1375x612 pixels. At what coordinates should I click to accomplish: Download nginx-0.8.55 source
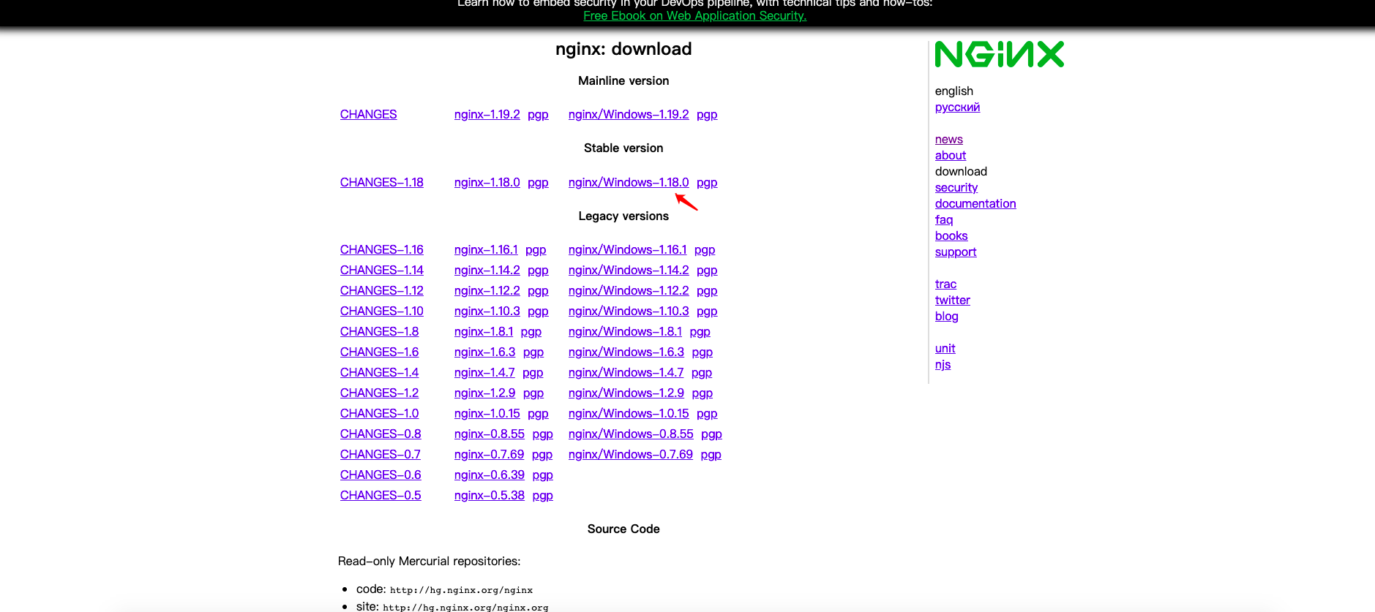point(490,434)
